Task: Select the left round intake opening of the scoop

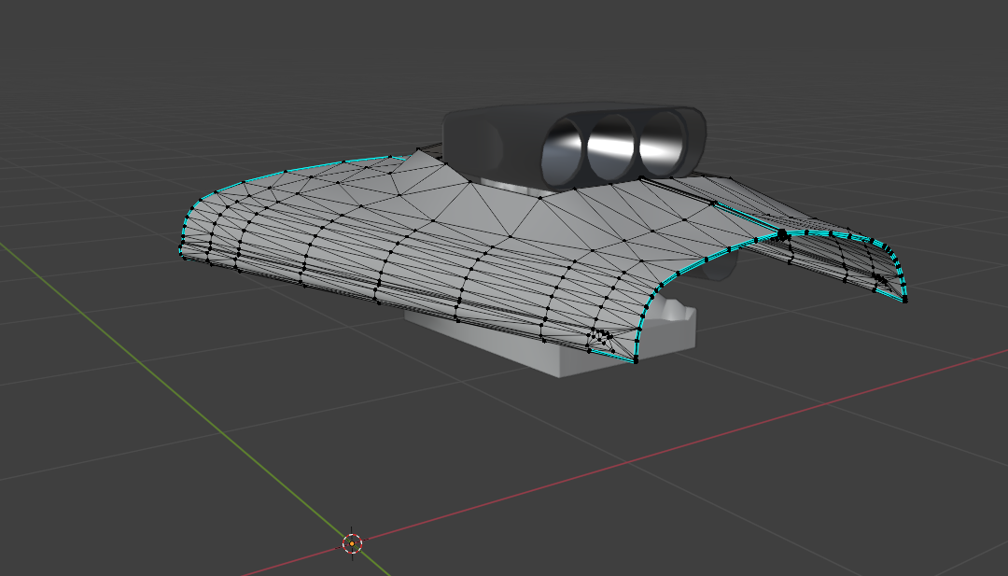Action: tap(563, 151)
